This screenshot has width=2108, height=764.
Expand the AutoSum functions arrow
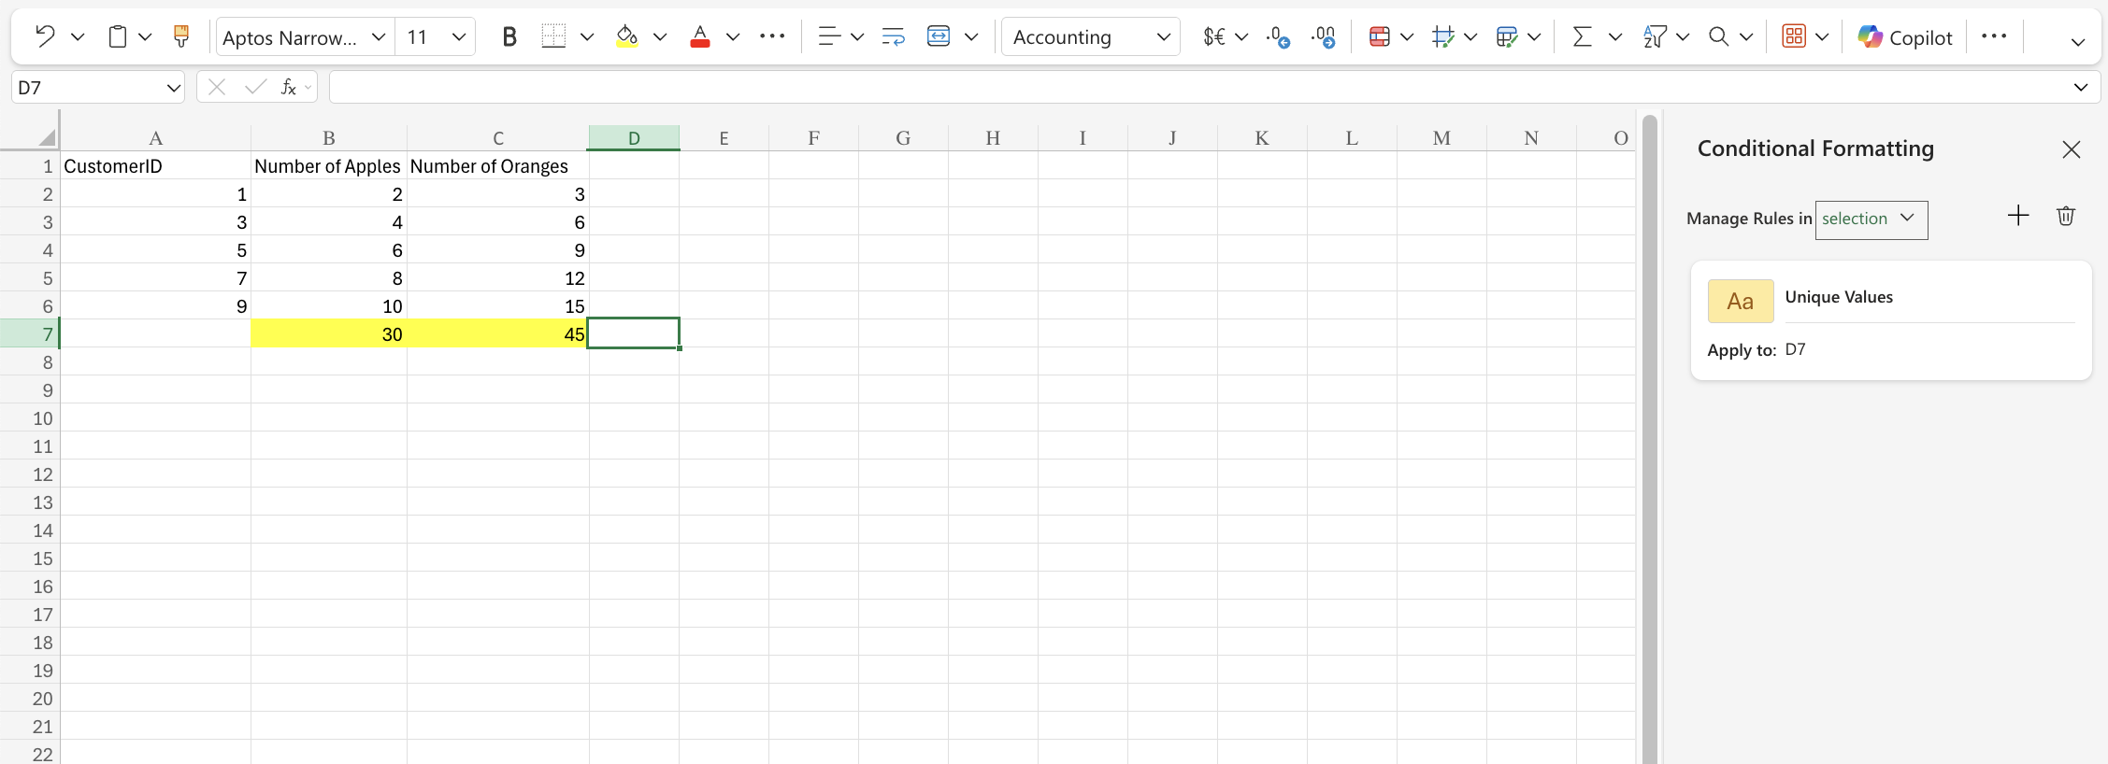(1615, 37)
